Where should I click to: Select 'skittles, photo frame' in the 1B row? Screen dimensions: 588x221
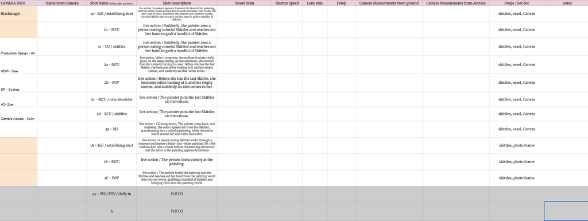click(516, 161)
